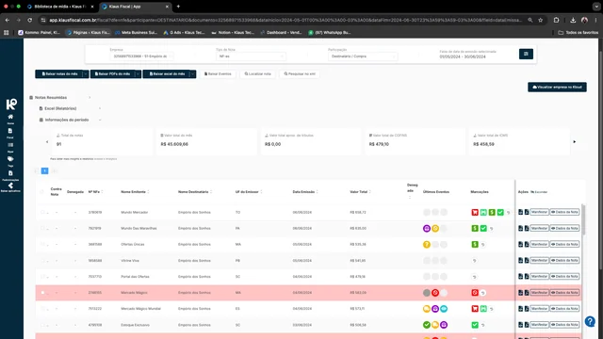Image resolution: width=603 pixels, height=339 pixels.
Task: Open browser downloads icon
Action: coord(573,20)
